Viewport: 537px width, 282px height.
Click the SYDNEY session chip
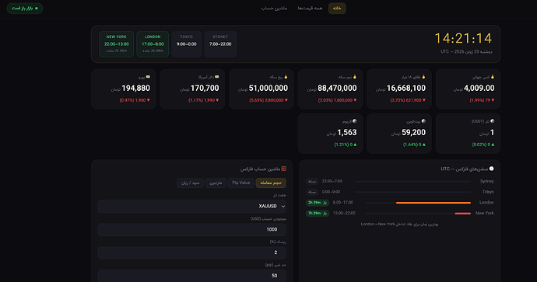(220, 44)
